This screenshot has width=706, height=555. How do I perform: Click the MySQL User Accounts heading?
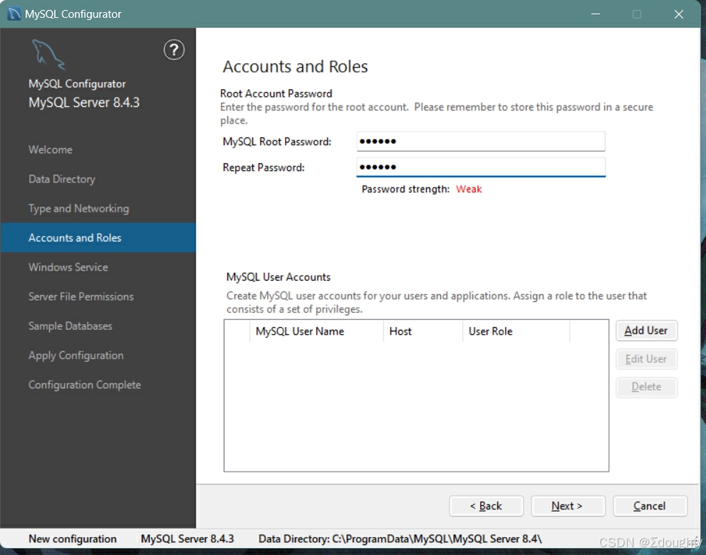pos(279,277)
